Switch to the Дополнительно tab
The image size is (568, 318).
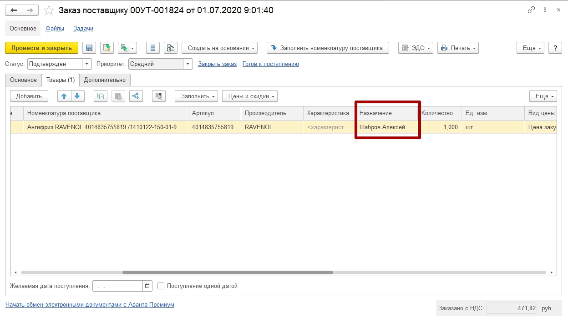[x=105, y=80]
